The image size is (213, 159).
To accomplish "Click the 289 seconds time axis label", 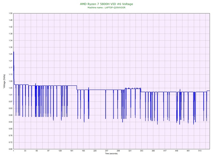I will (118, 151).
